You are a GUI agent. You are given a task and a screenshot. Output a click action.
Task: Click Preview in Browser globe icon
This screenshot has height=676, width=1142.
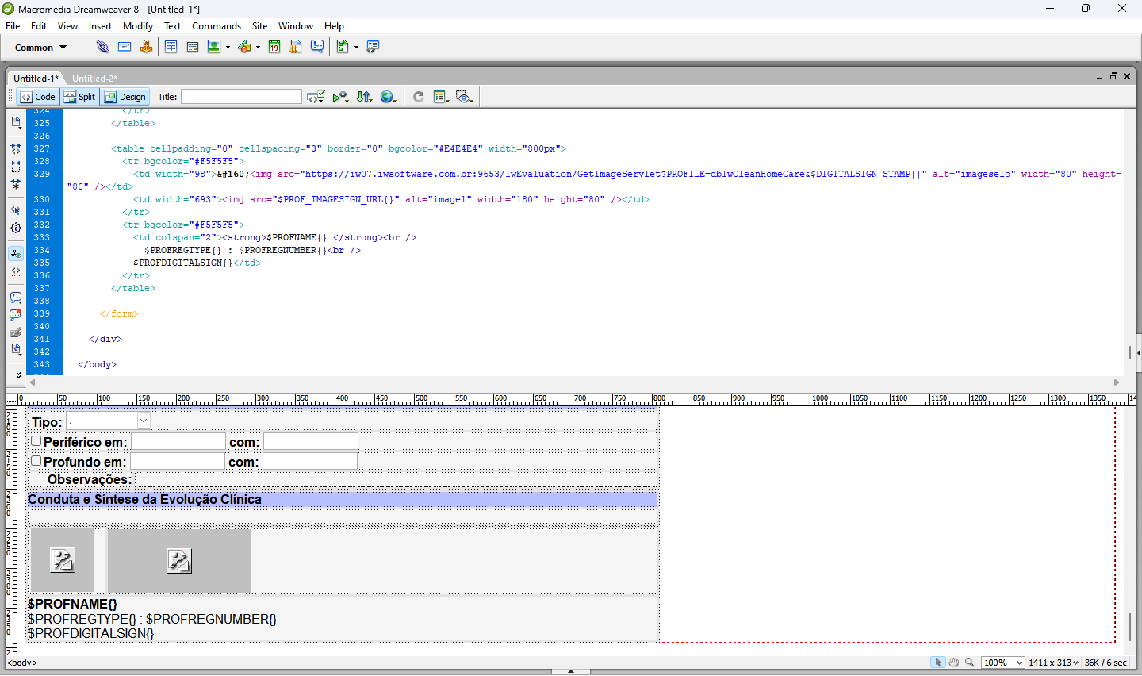pyautogui.click(x=387, y=97)
